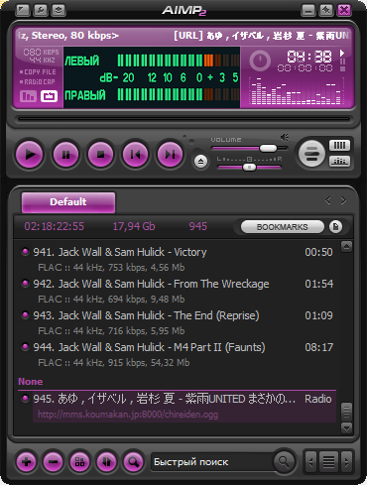Click the volume slider handle
The width and height of the screenshot is (367, 485).
(x=268, y=148)
